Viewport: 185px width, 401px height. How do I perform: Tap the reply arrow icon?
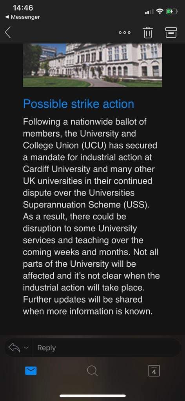14,348
